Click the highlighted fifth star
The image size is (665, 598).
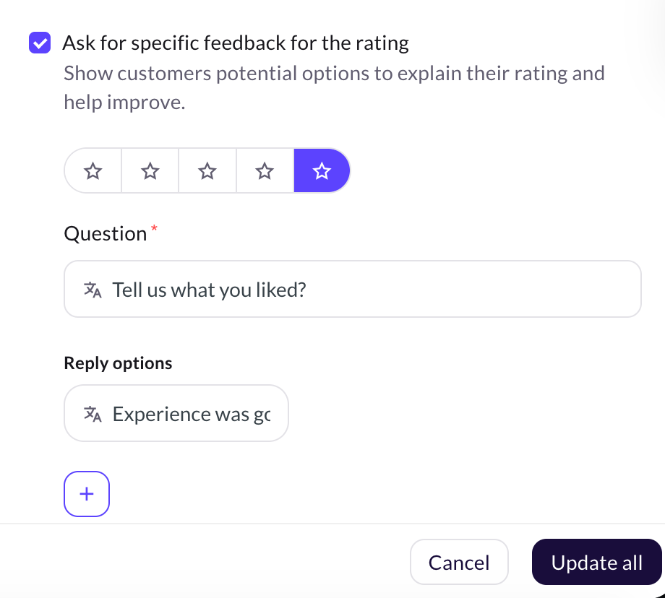click(321, 170)
